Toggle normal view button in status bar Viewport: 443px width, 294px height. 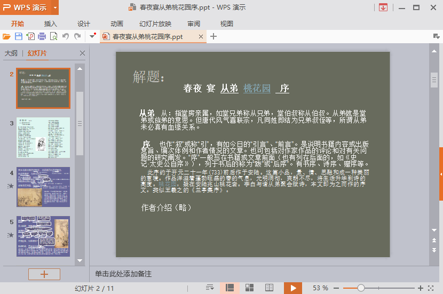click(x=230, y=288)
